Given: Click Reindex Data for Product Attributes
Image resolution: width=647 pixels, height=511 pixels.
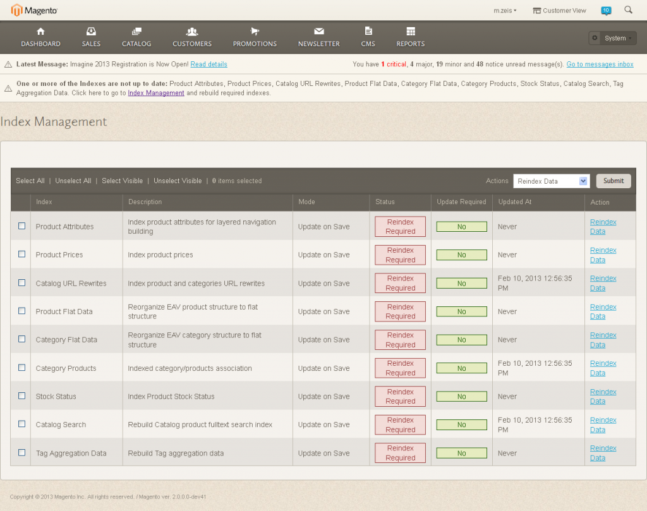Looking at the screenshot, I should [x=603, y=226].
